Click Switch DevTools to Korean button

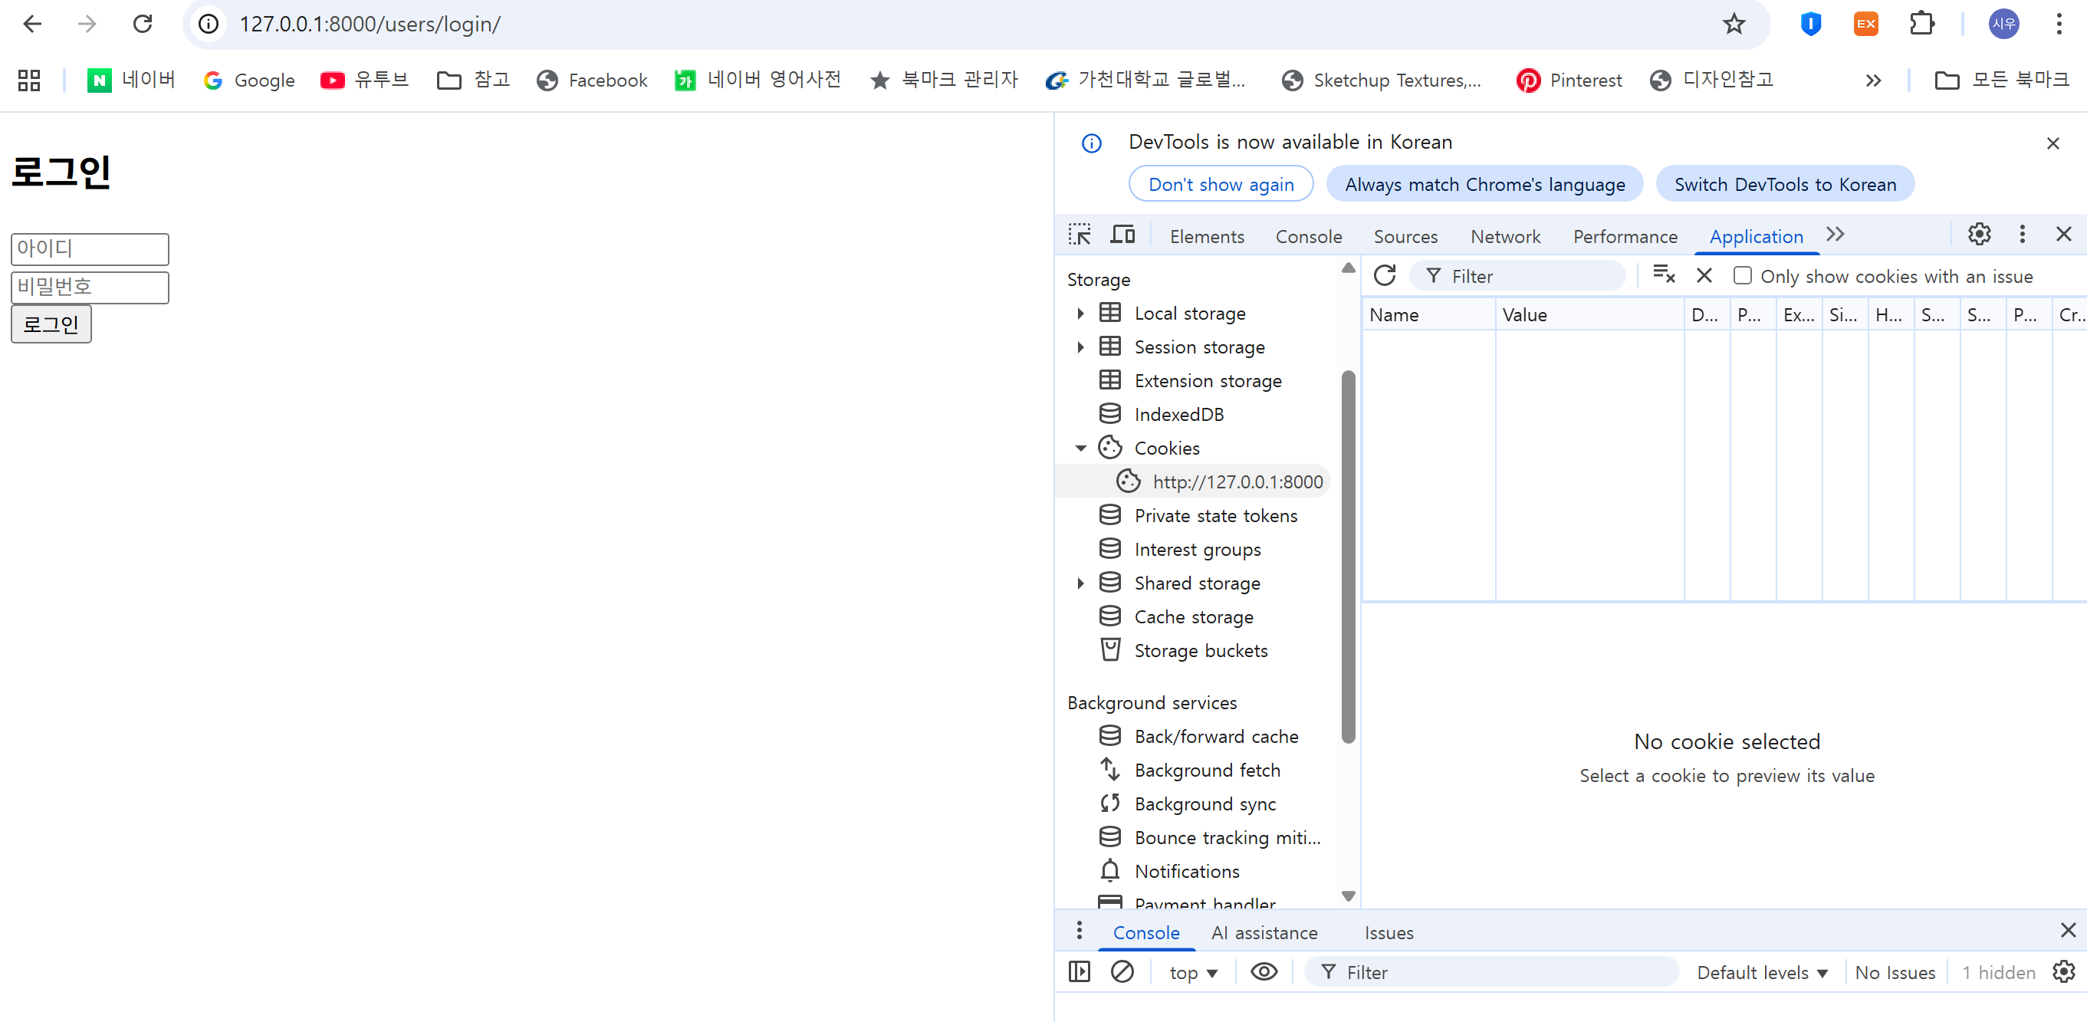1785,185
